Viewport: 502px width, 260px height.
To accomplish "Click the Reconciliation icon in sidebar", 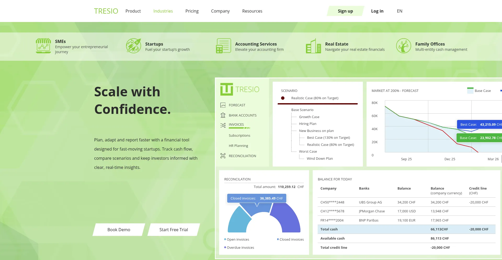I will (223, 156).
